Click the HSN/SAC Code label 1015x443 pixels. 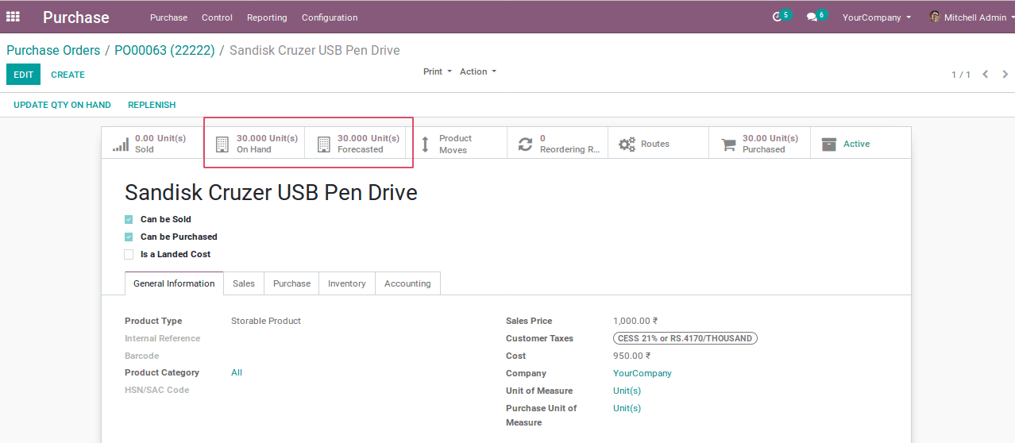157,390
